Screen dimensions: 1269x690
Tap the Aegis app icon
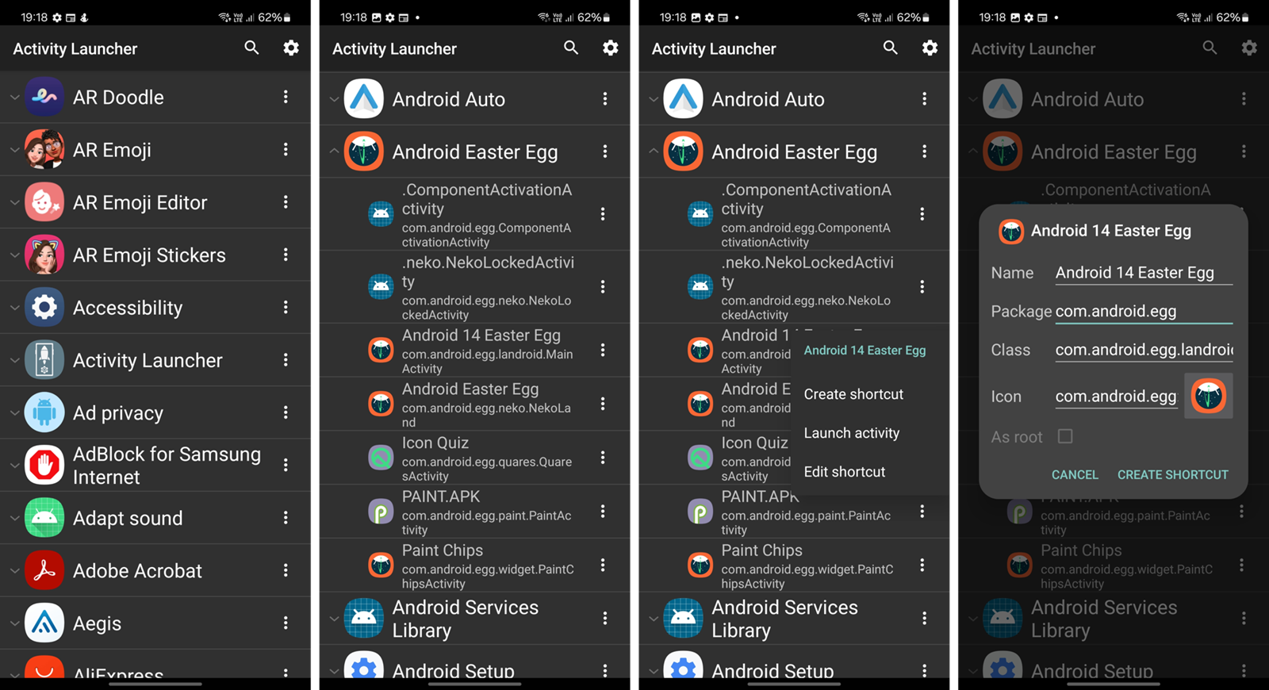(x=44, y=623)
